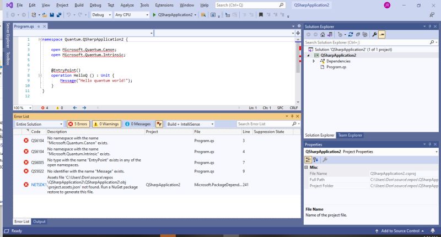Collapse the QSharpApplication2 project node
Image resolution: width=441 pixels, height=237 pixels.
(308, 55)
